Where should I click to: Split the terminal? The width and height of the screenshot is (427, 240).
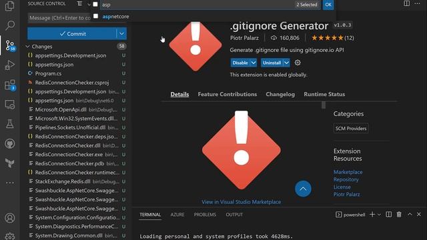point(388,215)
